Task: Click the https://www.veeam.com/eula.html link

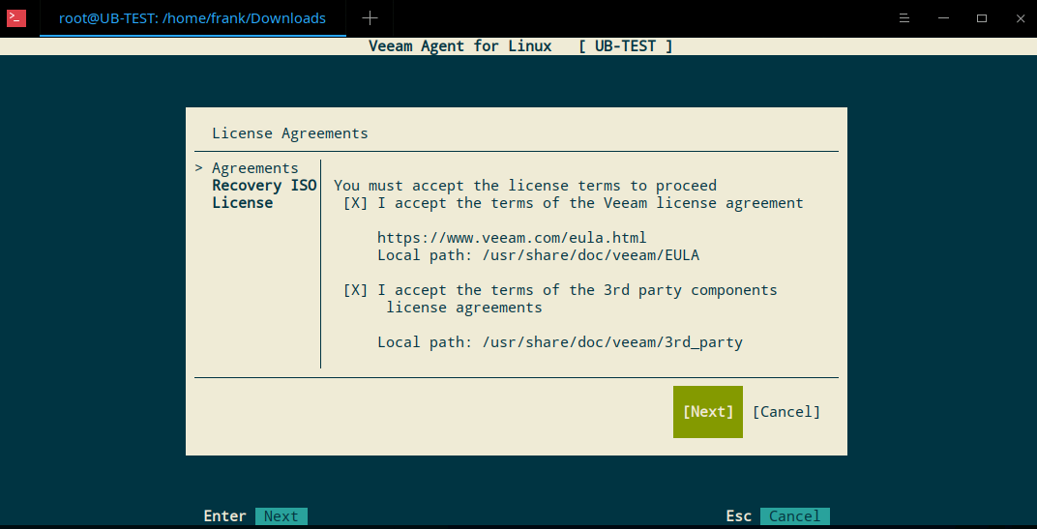Action: point(512,237)
